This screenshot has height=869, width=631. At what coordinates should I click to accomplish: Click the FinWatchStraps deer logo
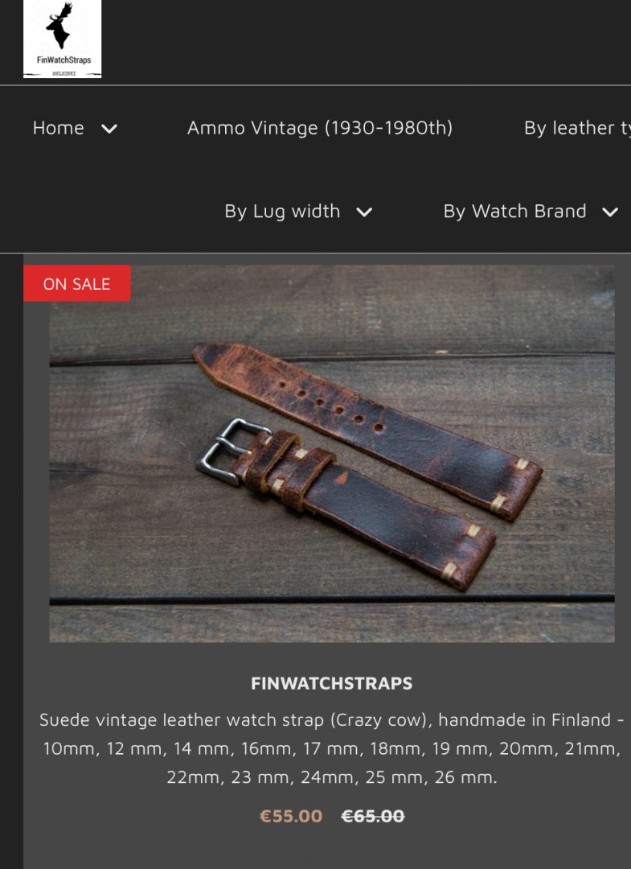click(x=62, y=39)
